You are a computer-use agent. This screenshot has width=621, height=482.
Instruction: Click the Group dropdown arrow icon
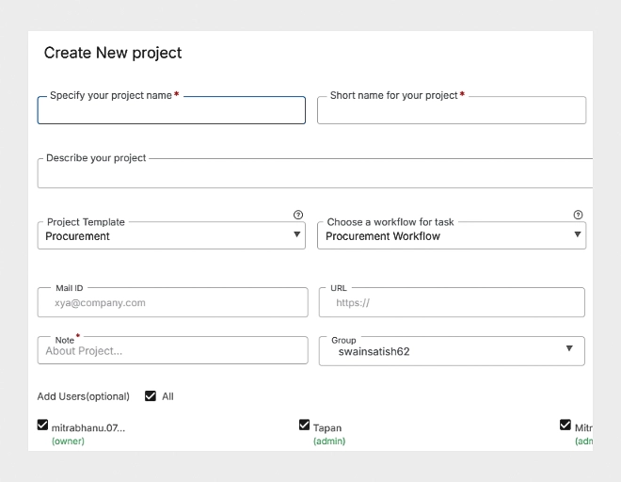coord(568,349)
